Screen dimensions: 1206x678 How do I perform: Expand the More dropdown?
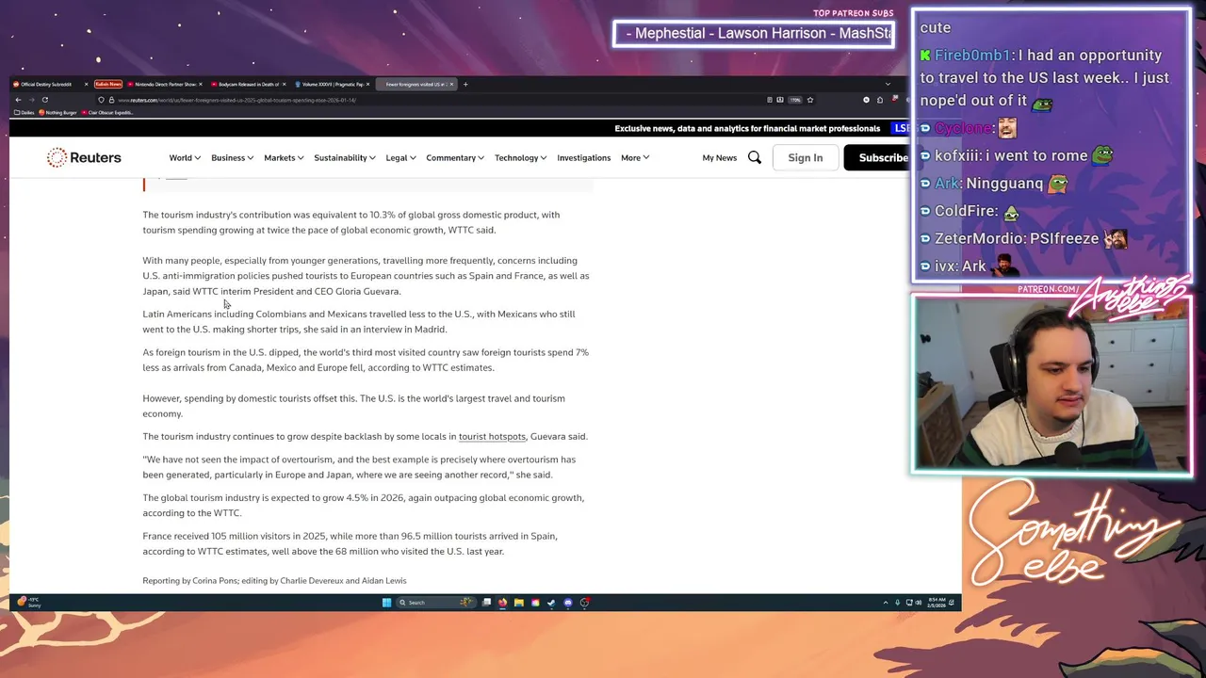[635, 157]
